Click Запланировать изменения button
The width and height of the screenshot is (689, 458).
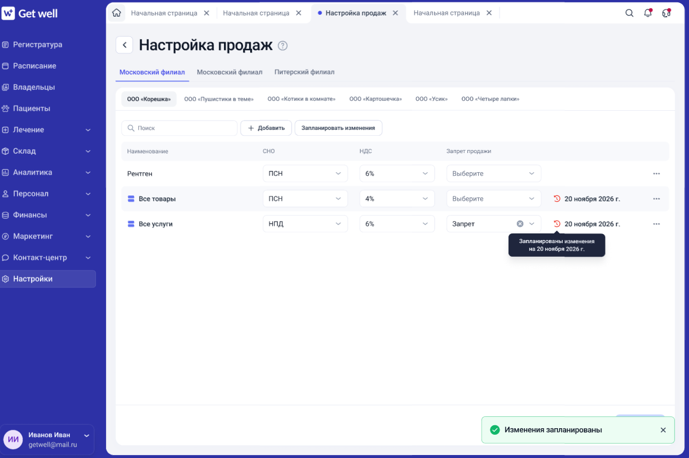pos(338,128)
